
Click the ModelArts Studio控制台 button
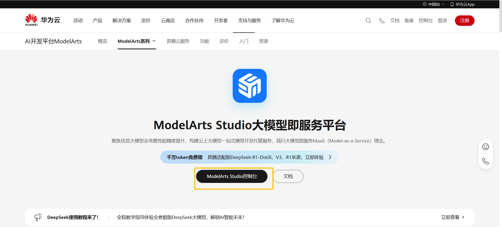232,176
